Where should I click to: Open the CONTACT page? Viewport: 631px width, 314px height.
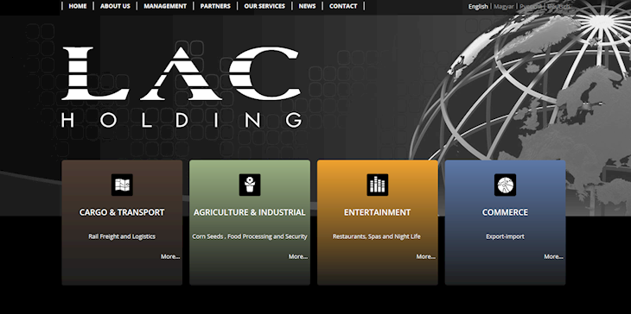343,6
